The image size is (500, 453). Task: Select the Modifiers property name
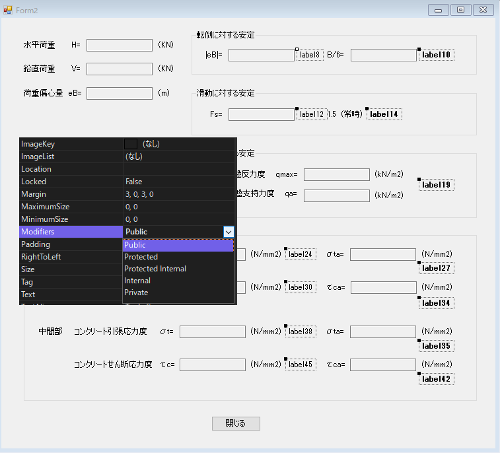pyautogui.click(x=71, y=232)
